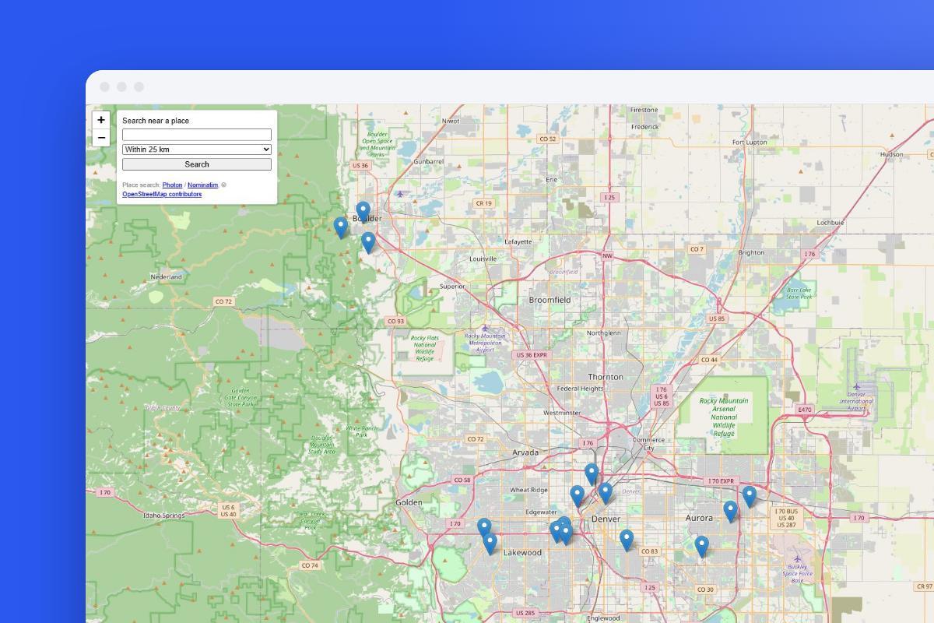Click the Louisville label
This screenshot has height=623, width=934.
(x=483, y=259)
